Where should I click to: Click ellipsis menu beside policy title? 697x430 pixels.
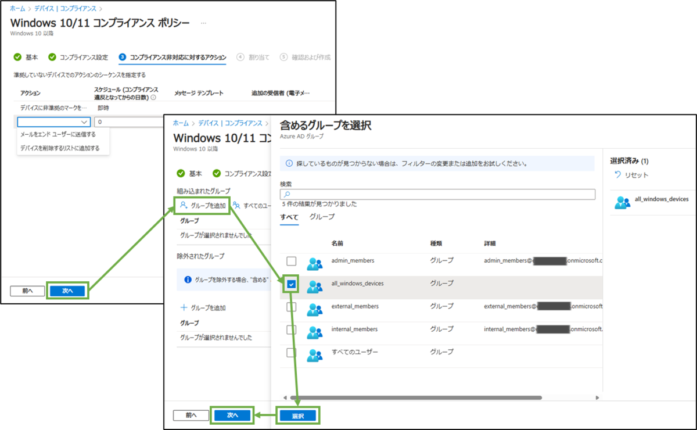click(203, 23)
